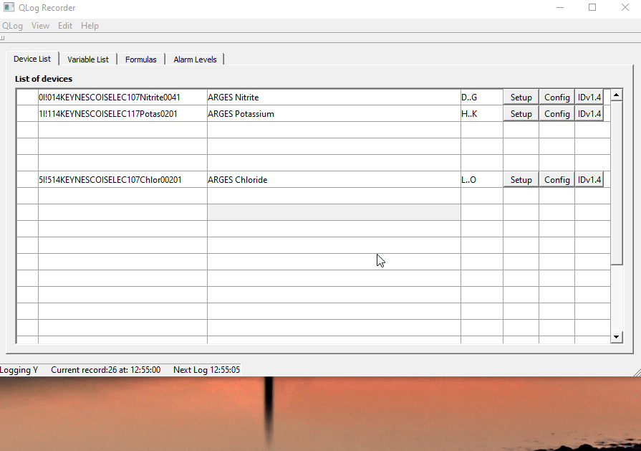Open the QLog menu

12,26
